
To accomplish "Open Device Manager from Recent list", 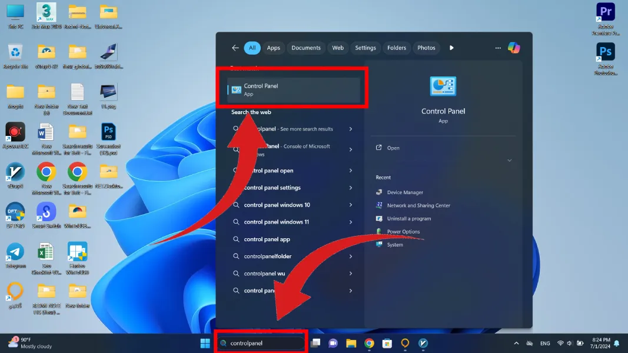I will [x=405, y=192].
